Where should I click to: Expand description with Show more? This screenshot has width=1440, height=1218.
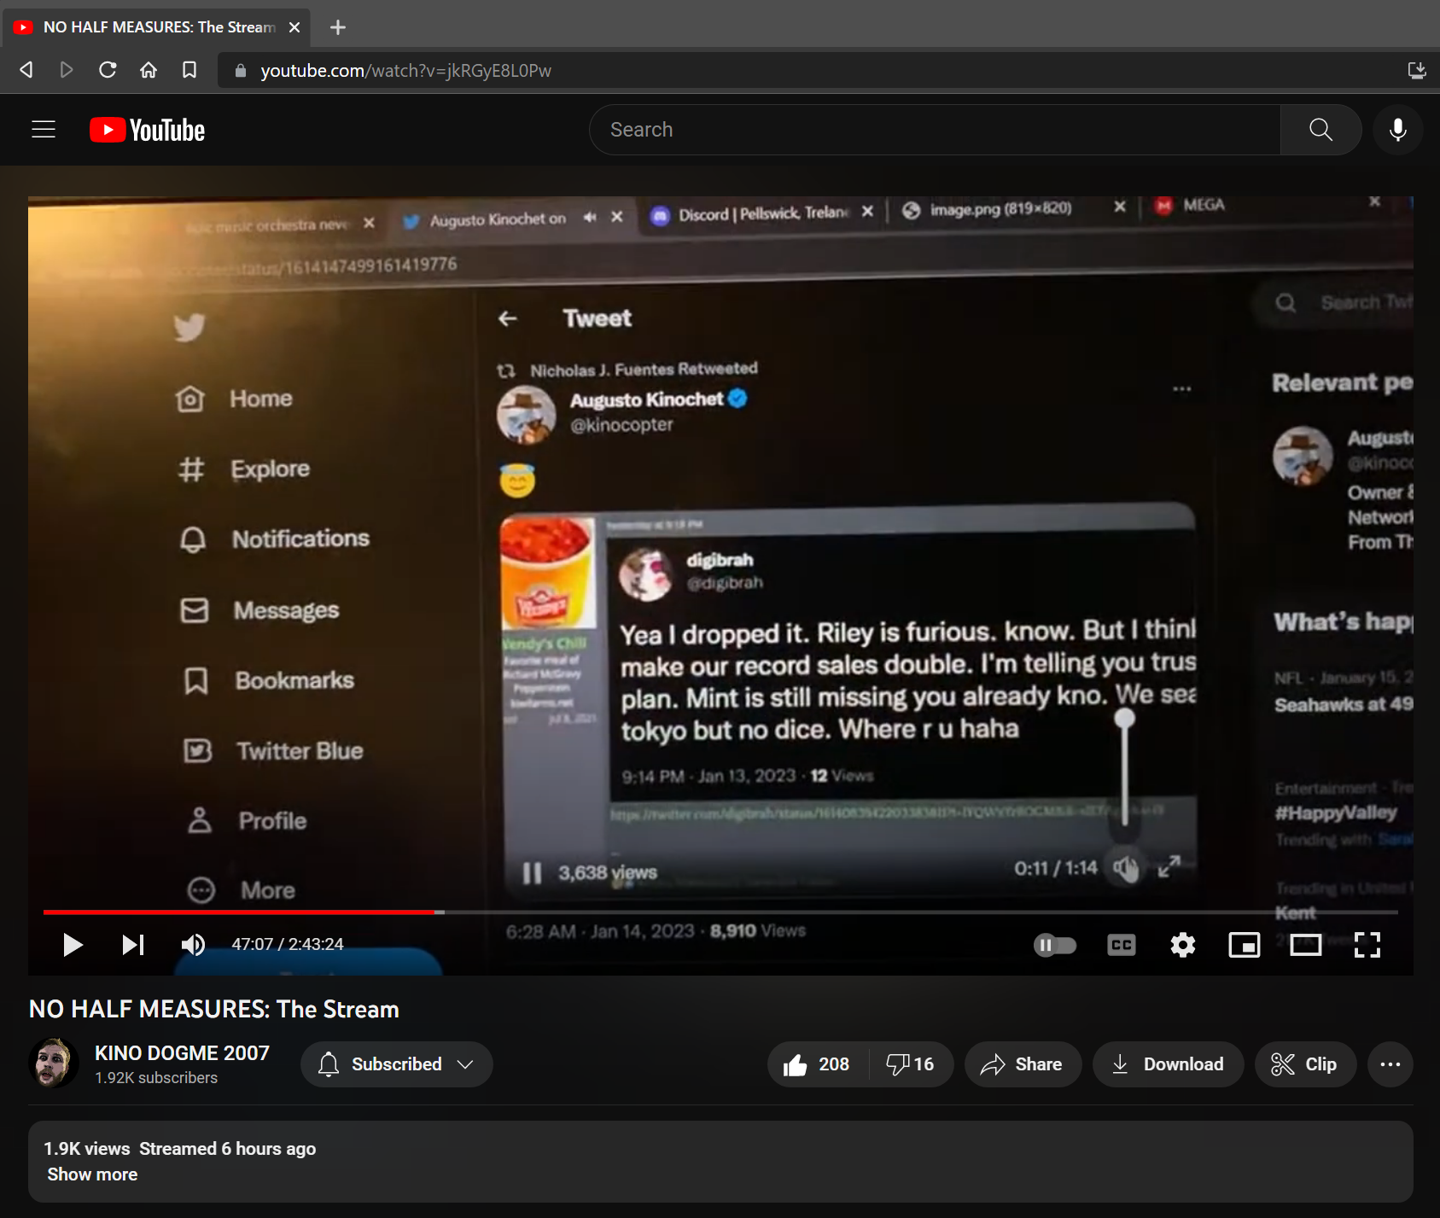tap(92, 1174)
